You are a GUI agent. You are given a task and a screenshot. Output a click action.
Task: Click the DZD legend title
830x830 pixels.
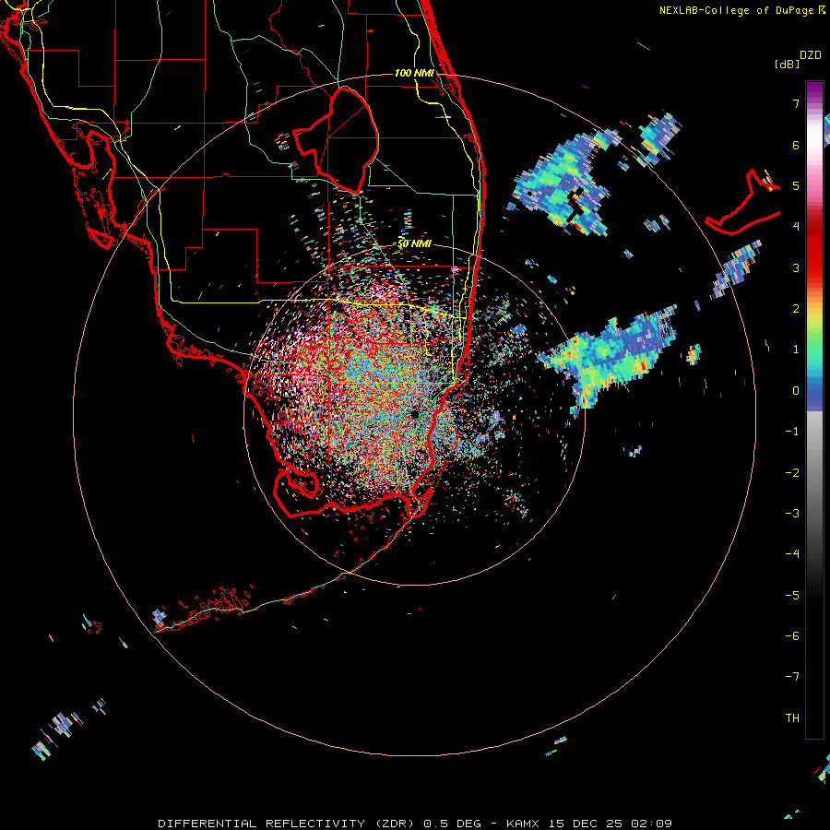(x=811, y=55)
